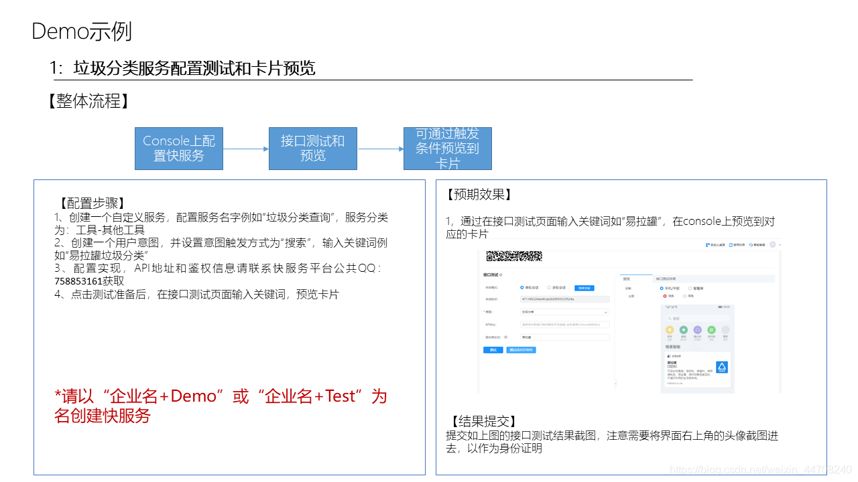Tap the yellow circular app icon in phone preview

pyautogui.click(x=670, y=330)
